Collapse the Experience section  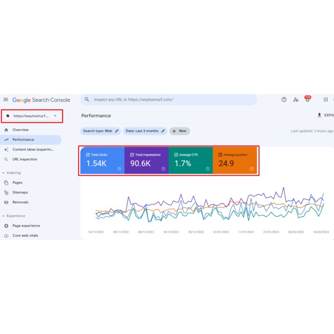tap(3, 216)
